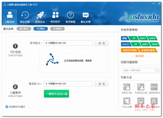Open the 原版 WIN7 install tutorial
163x118 pixels.
click(143, 38)
